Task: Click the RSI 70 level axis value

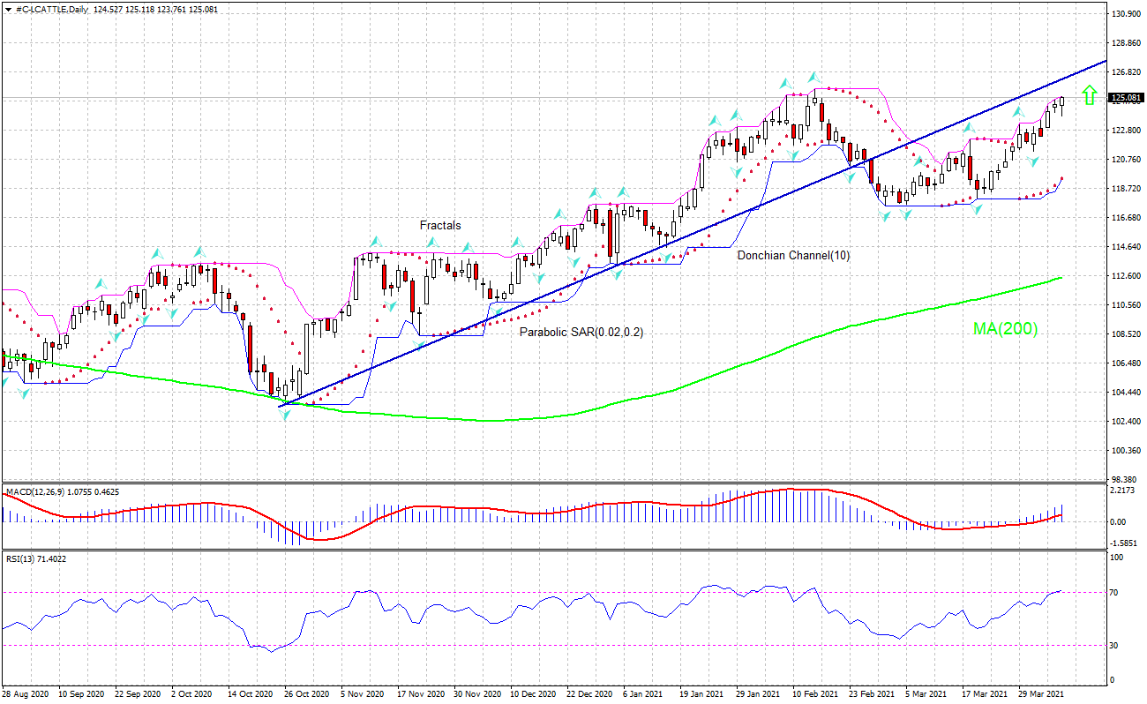Action: [1116, 592]
